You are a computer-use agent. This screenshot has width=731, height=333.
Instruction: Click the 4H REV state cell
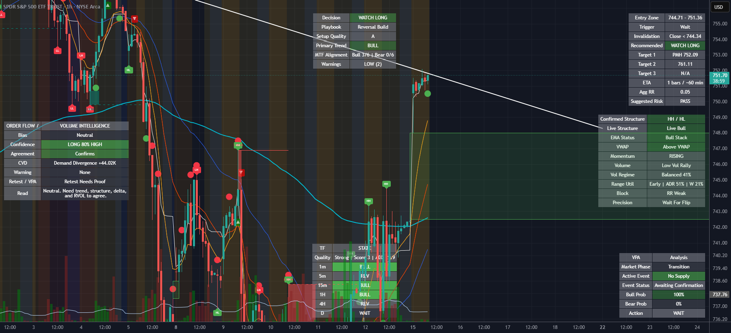click(x=364, y=304)
